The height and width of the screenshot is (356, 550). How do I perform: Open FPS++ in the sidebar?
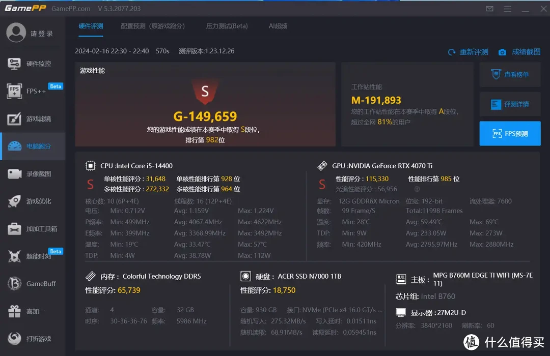(x=33, y=91)
